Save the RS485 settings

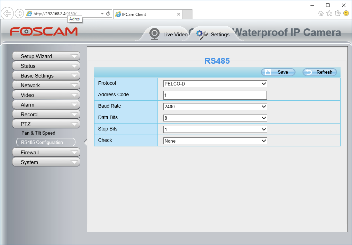point(278,72)
